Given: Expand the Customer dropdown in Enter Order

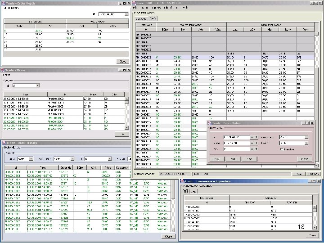Looking at the screenshot, I should pos(306,137).
